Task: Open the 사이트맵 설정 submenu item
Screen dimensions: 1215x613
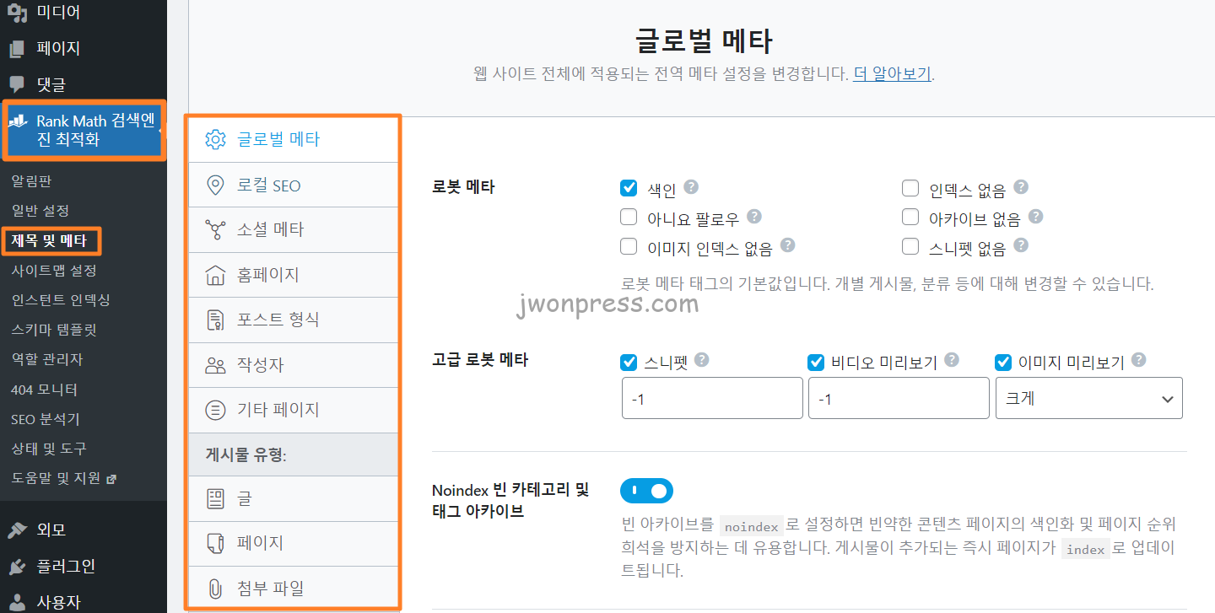Action: (x=54, y=271)
